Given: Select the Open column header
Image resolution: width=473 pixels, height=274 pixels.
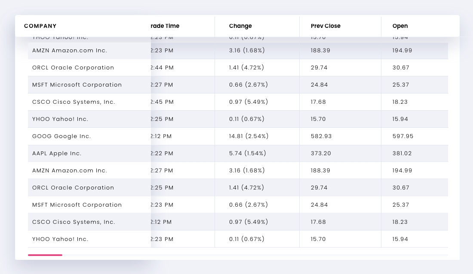Looking at the screenshot, I should coord(400,26).
